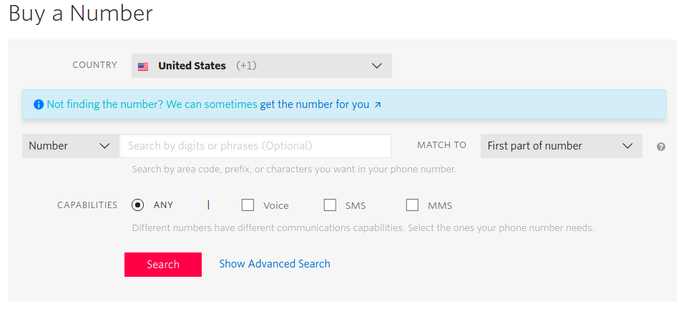Open the Number search type dropdown
Viewport: 686px width, 314px height.
(x=71, y=146)
